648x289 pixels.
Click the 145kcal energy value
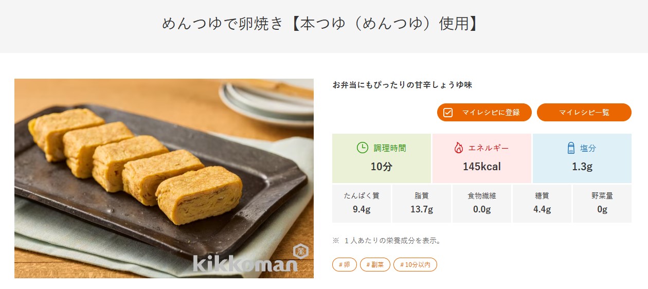tap(482, 167)
